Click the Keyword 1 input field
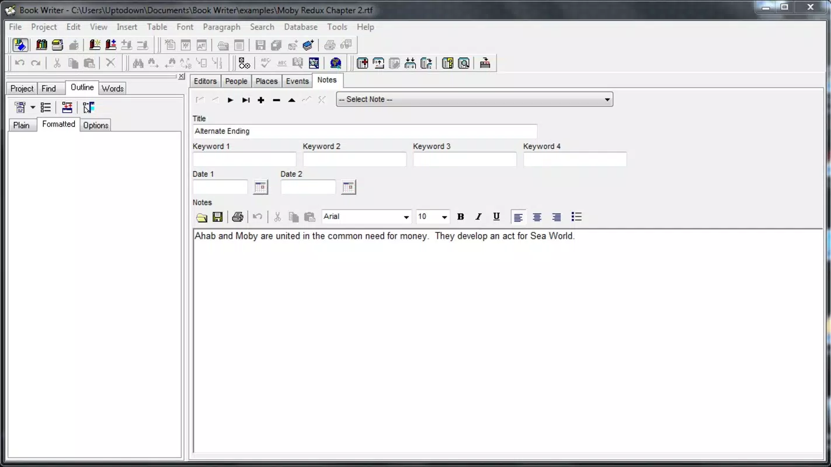Screen dimensions: 831x467 point(244,159)
